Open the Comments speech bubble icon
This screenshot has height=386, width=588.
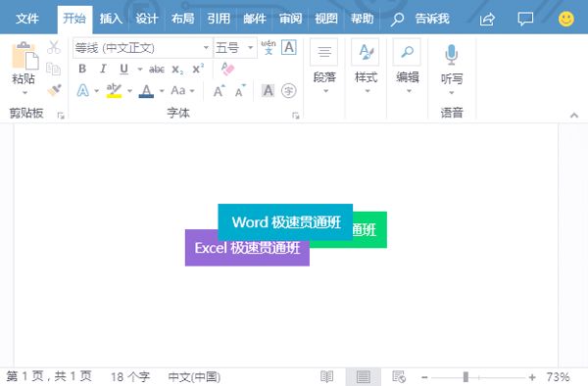525,19
